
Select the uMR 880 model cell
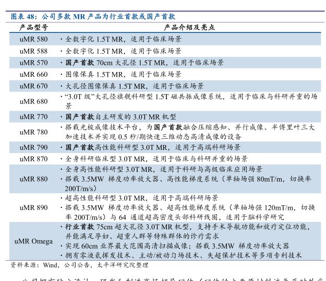pos(33,179)
